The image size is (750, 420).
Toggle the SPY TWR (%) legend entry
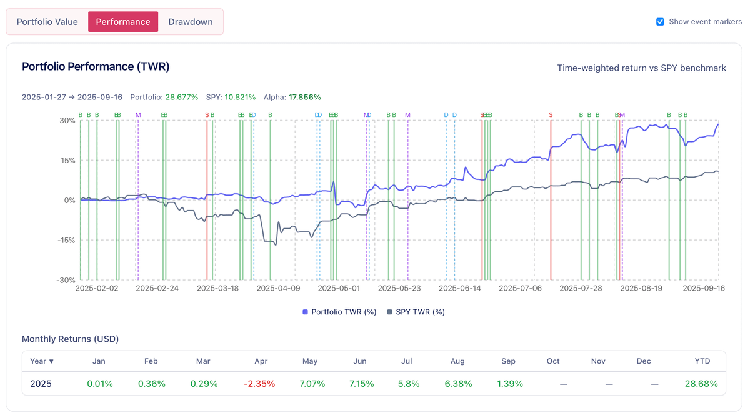coord(416,312)
